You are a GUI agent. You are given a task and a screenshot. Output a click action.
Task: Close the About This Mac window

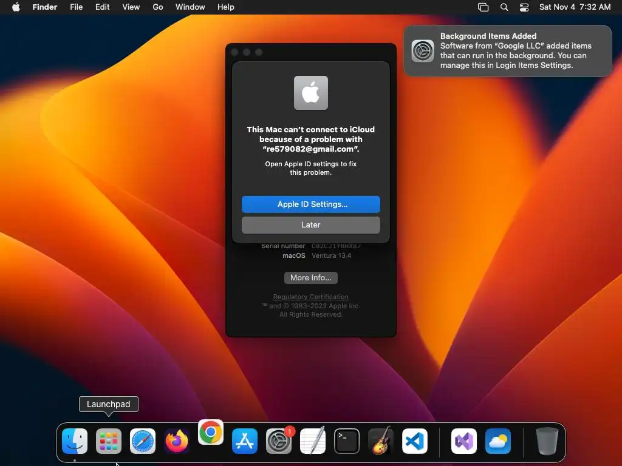(234, 52)
